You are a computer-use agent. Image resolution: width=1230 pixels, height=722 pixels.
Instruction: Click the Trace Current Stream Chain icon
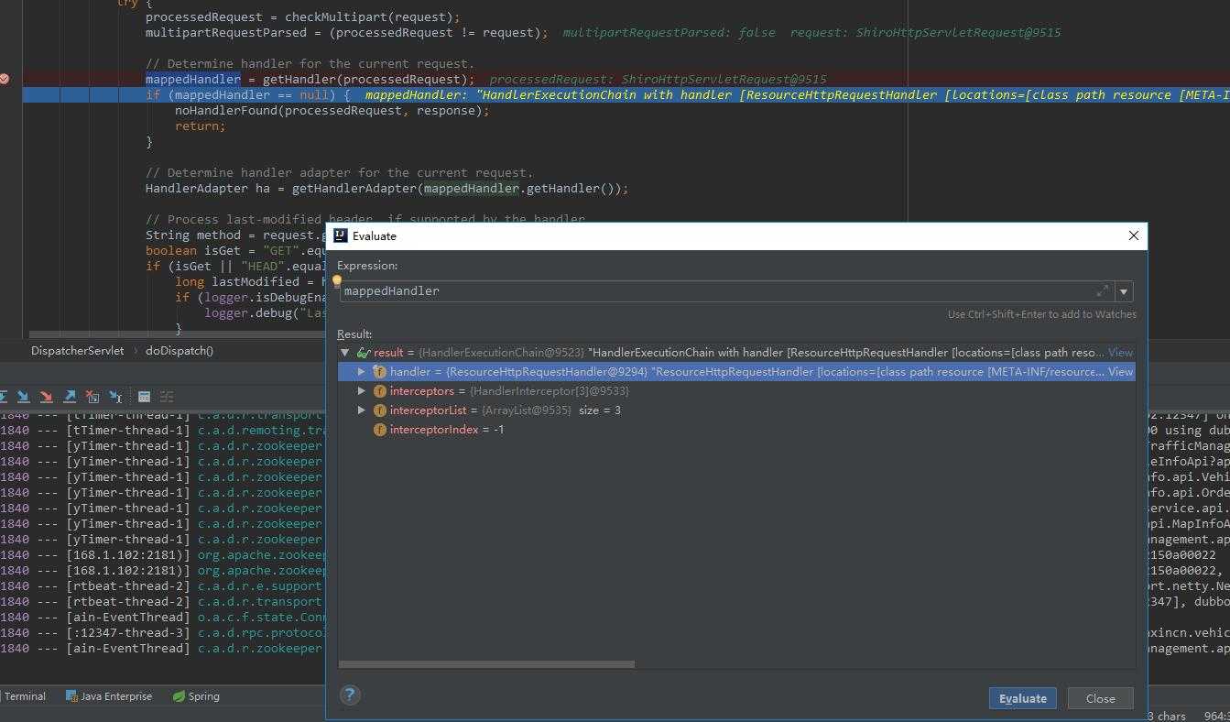pyautogui.click(x=167, y=397)
